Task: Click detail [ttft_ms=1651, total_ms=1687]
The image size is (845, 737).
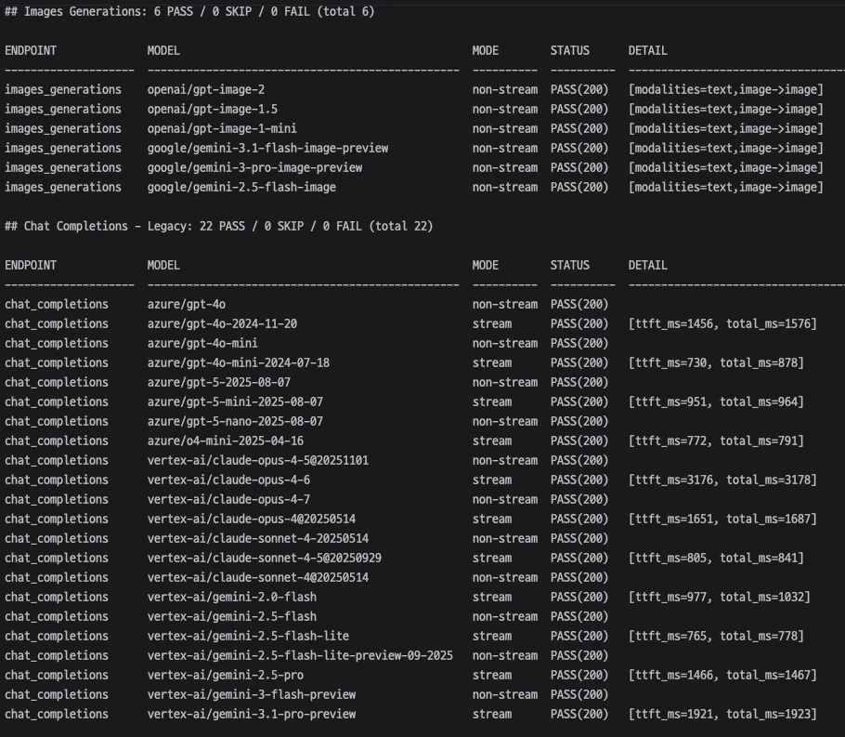Action: click(x=722, y=519)
